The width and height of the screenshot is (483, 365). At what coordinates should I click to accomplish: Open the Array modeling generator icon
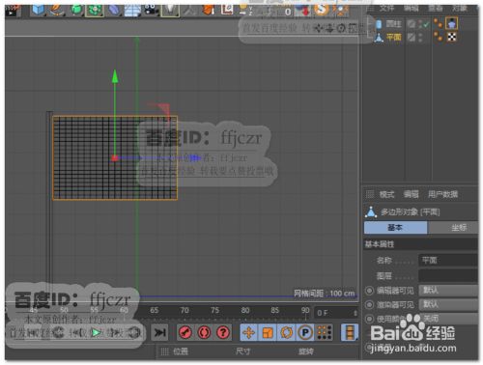(95, 10)
